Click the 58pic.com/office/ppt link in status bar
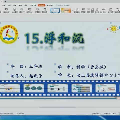Viewport: 120px width, 120px height. click(x=7, y=114)
